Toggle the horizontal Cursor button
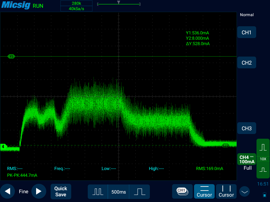The image size is (270, 202). coord(204,191)
